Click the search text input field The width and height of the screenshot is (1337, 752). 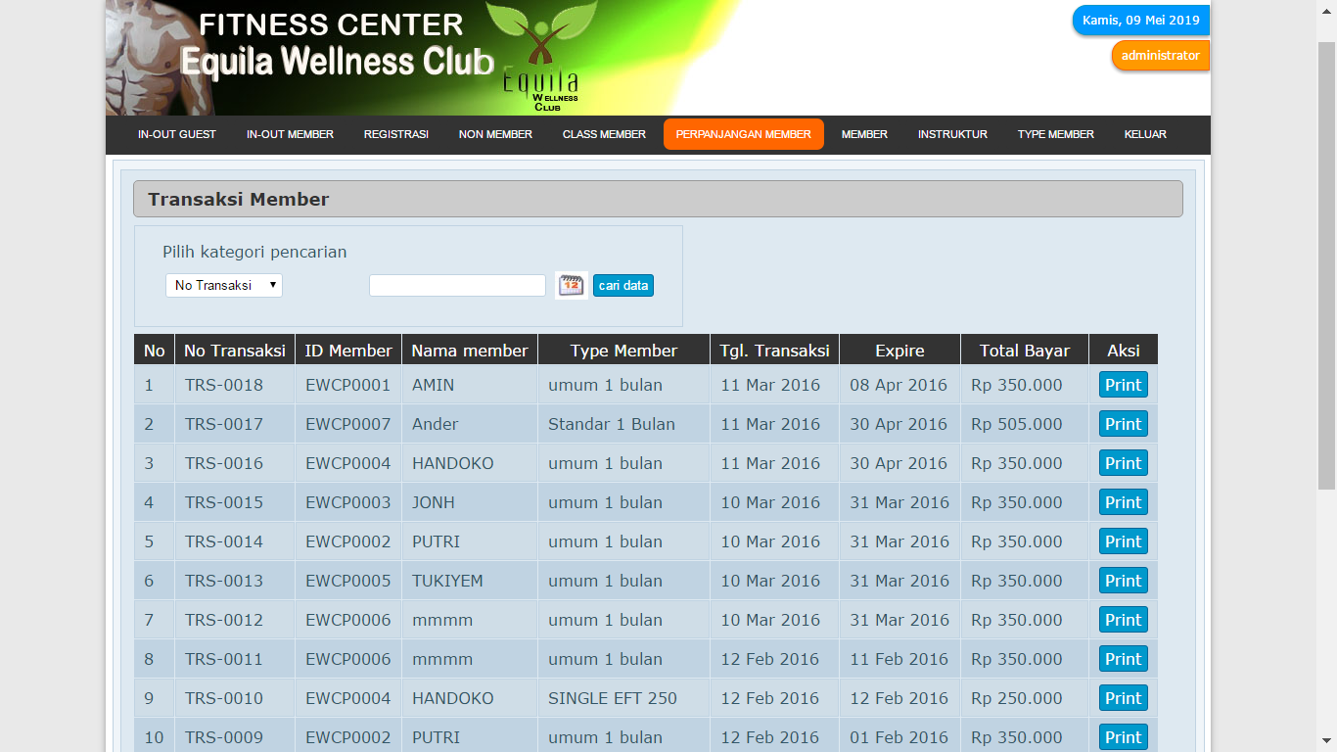click(x=457, y=285)
